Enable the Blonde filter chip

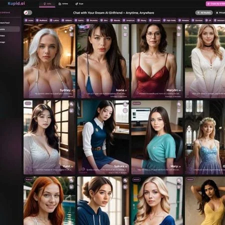click(115, 20)
